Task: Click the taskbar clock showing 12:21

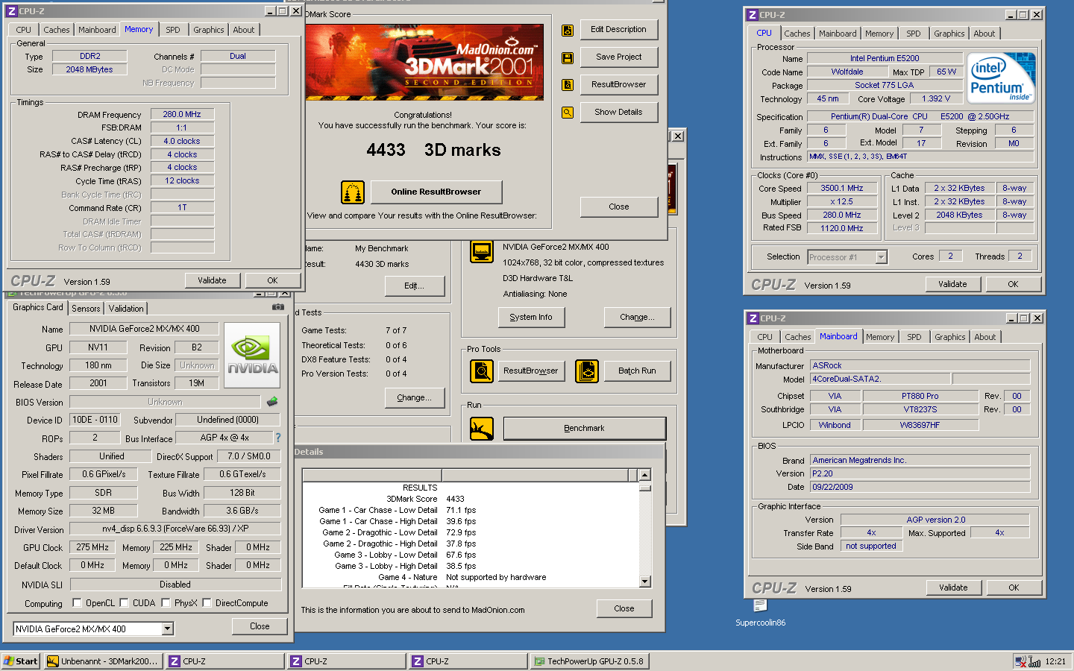Action: 1055,661
